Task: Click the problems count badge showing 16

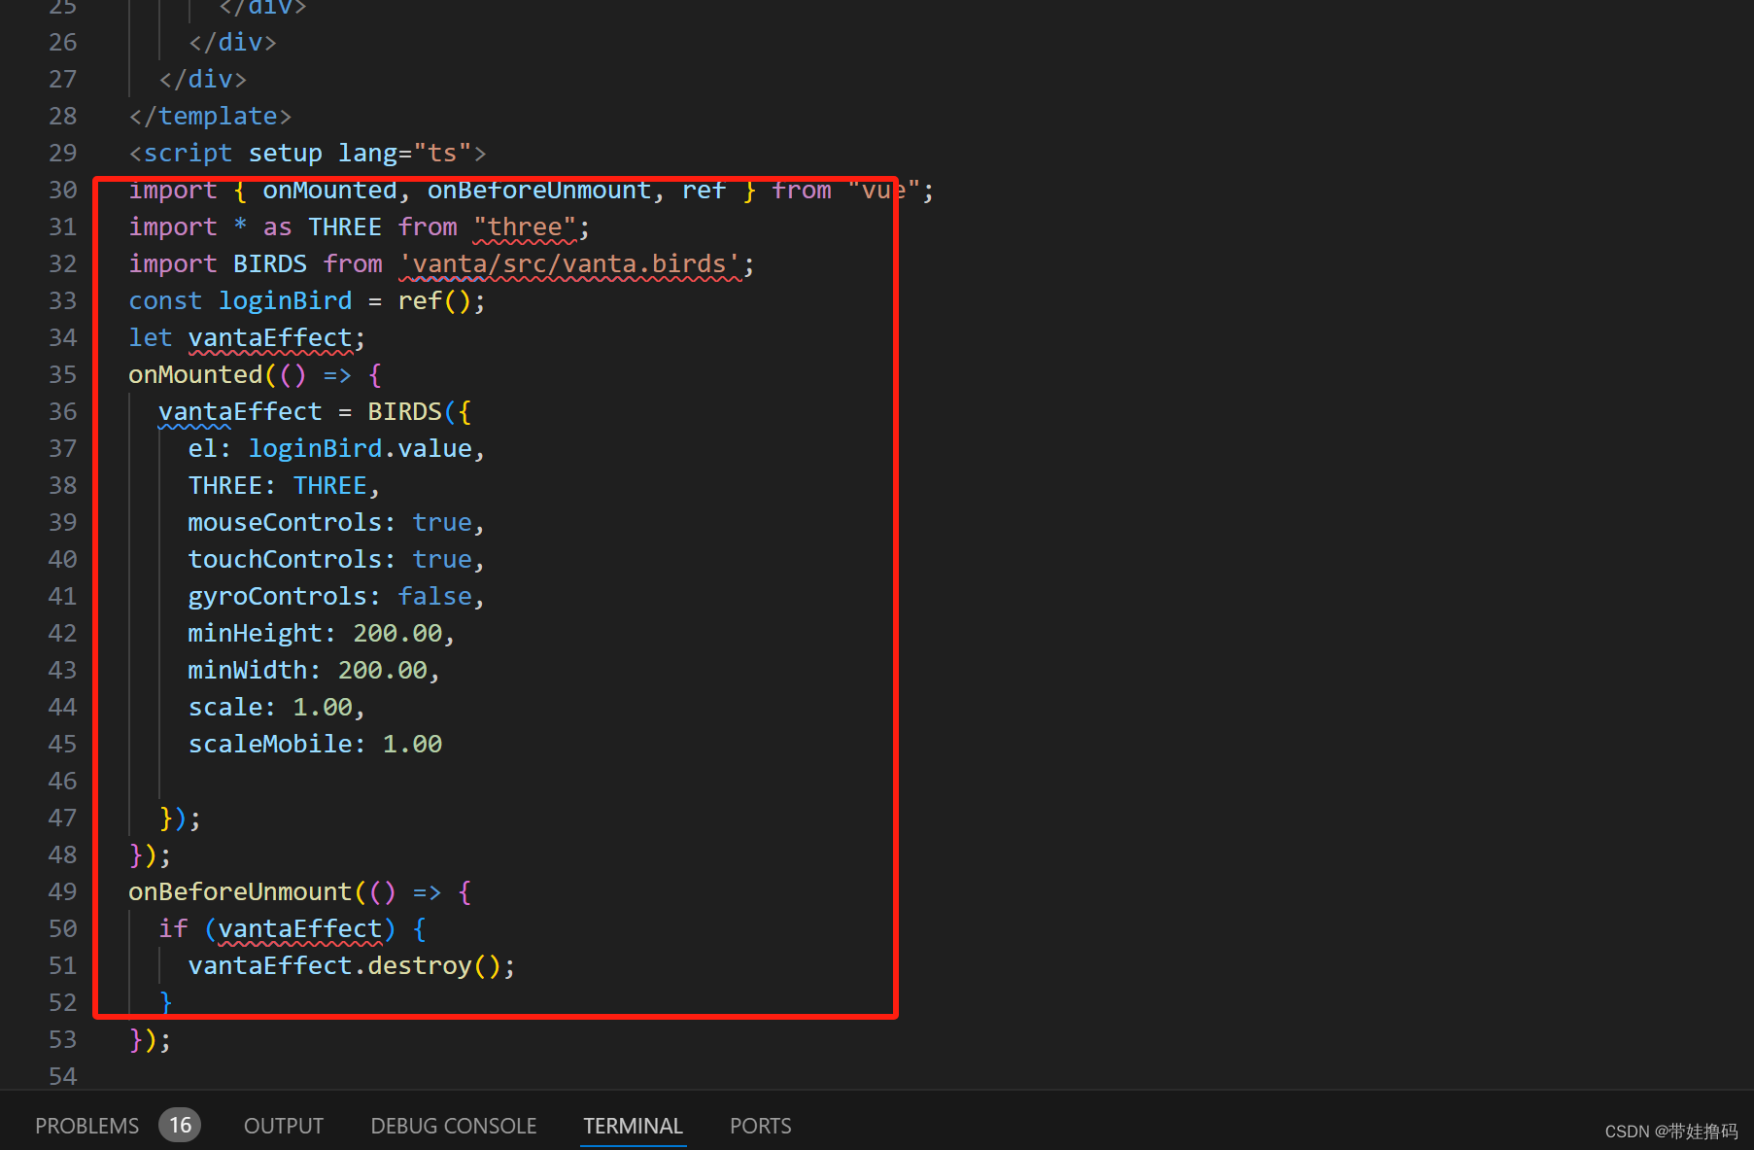Action: pos(180,1125)
